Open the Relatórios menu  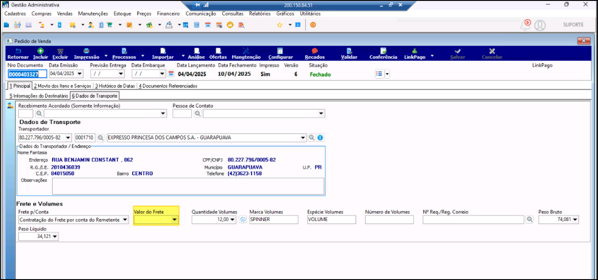coord(260,14)
